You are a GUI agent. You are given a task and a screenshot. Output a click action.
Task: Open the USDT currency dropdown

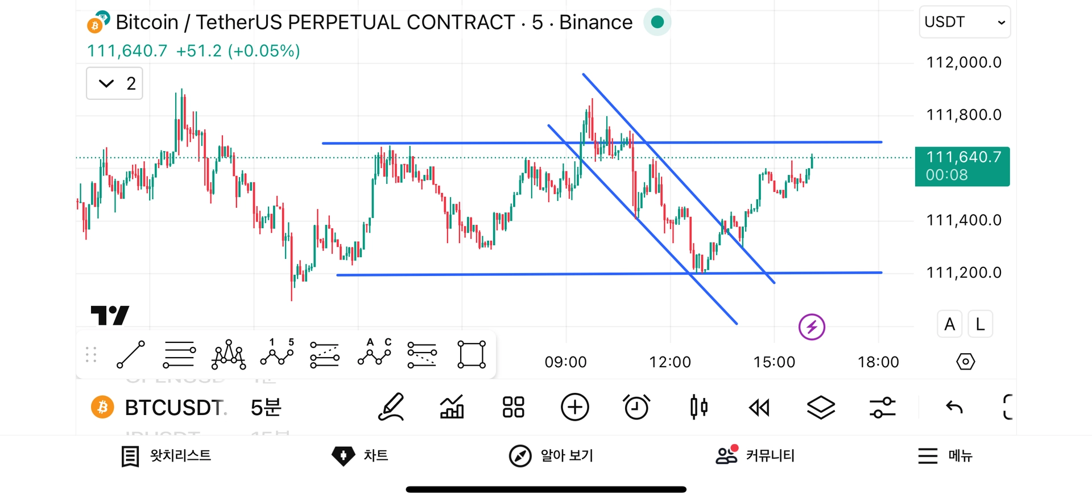965,22
